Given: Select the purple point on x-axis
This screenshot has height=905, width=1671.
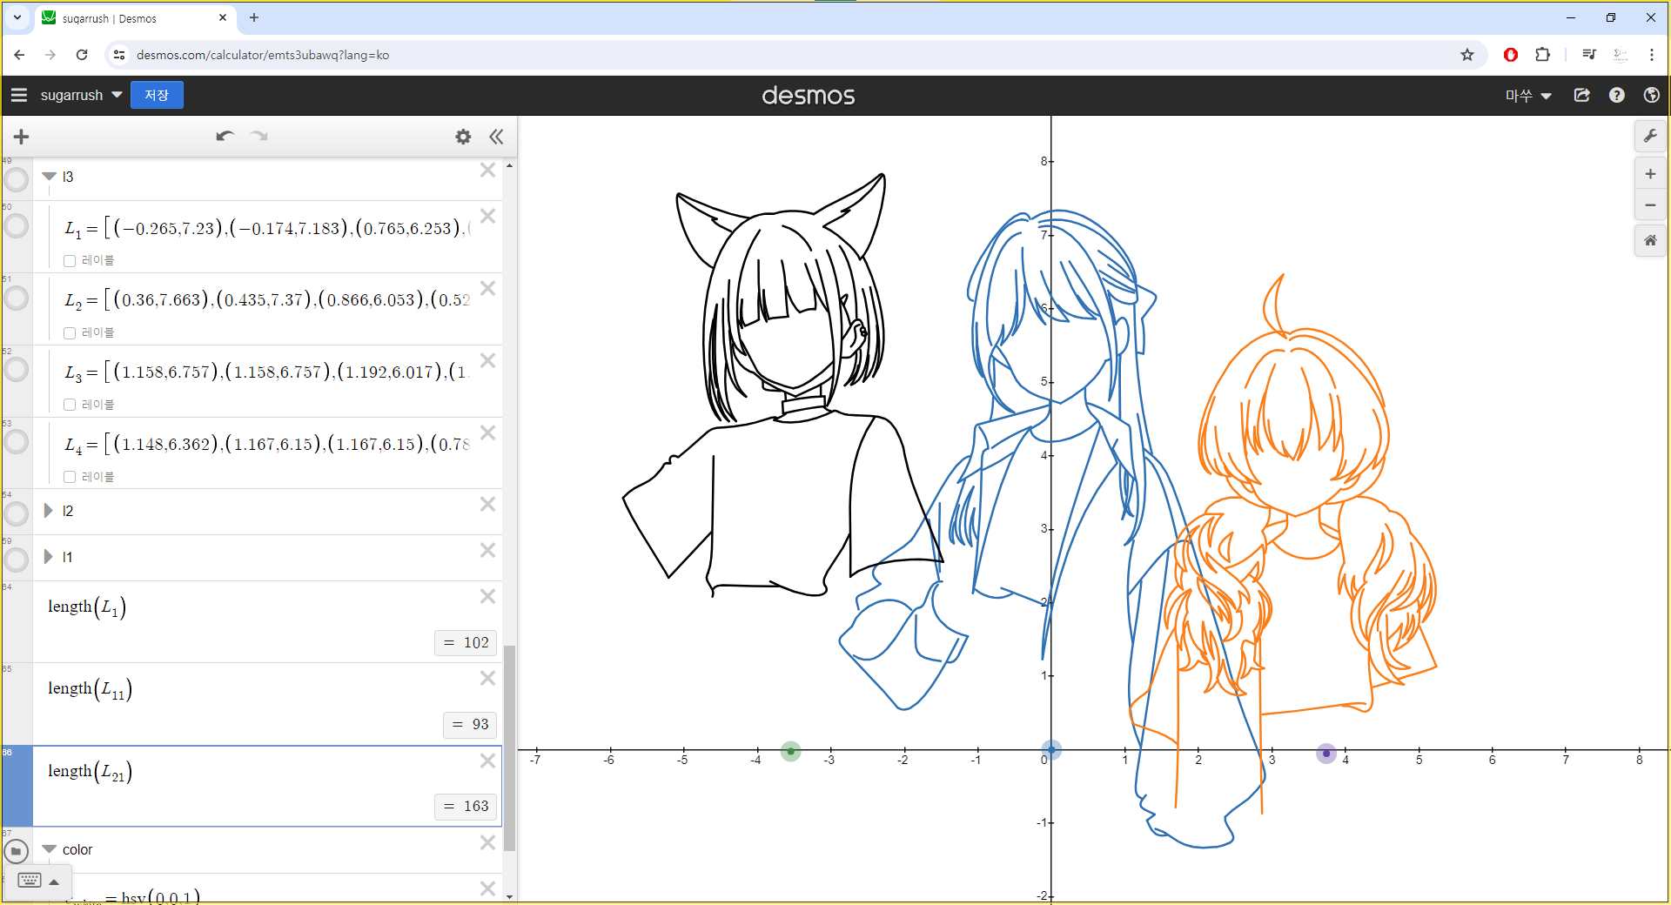Looking at the screenshot, I should (x=1326, y=754).
